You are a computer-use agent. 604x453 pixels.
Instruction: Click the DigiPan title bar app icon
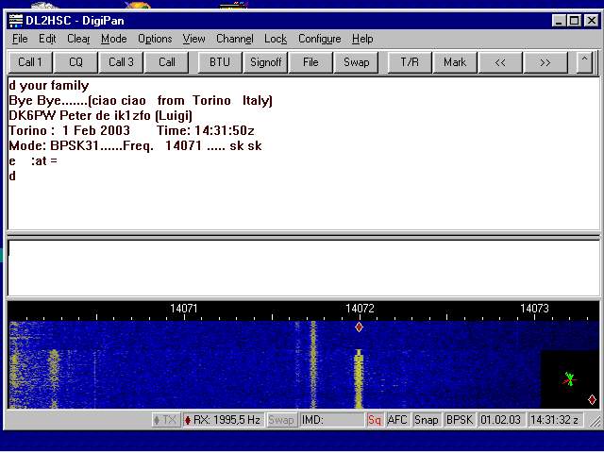(x=15, y=21)
